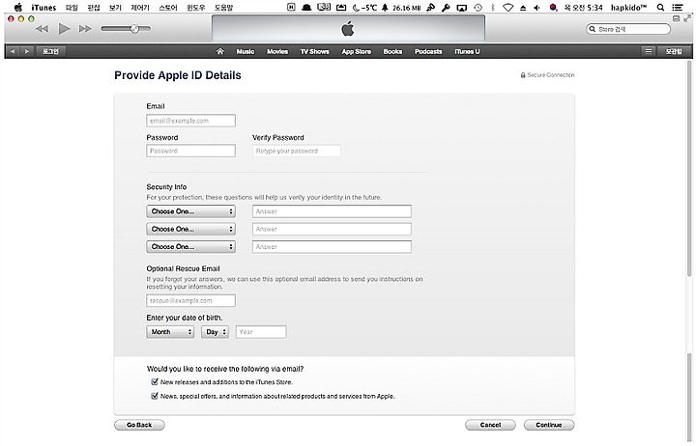Open the 파일 (File) menu
696x446 pixels.
tap(72, 8)
